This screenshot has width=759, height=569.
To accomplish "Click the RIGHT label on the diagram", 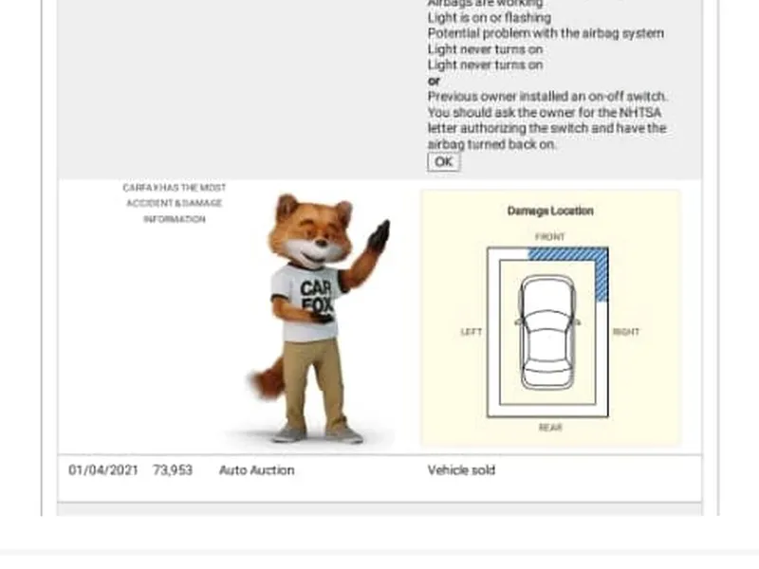I will (x=626, y=332).
